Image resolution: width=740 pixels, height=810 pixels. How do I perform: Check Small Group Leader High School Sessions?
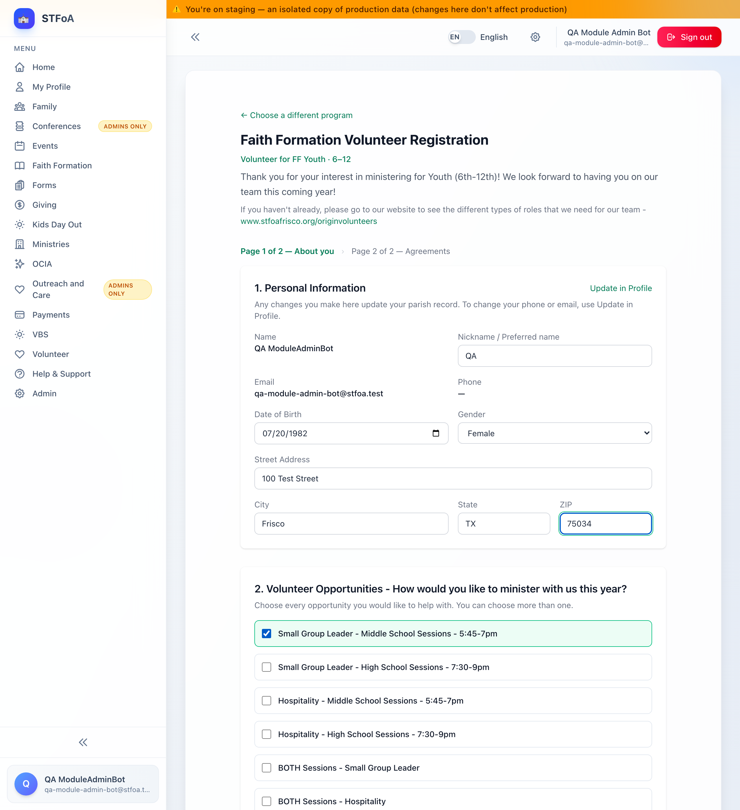click(267, 667)
